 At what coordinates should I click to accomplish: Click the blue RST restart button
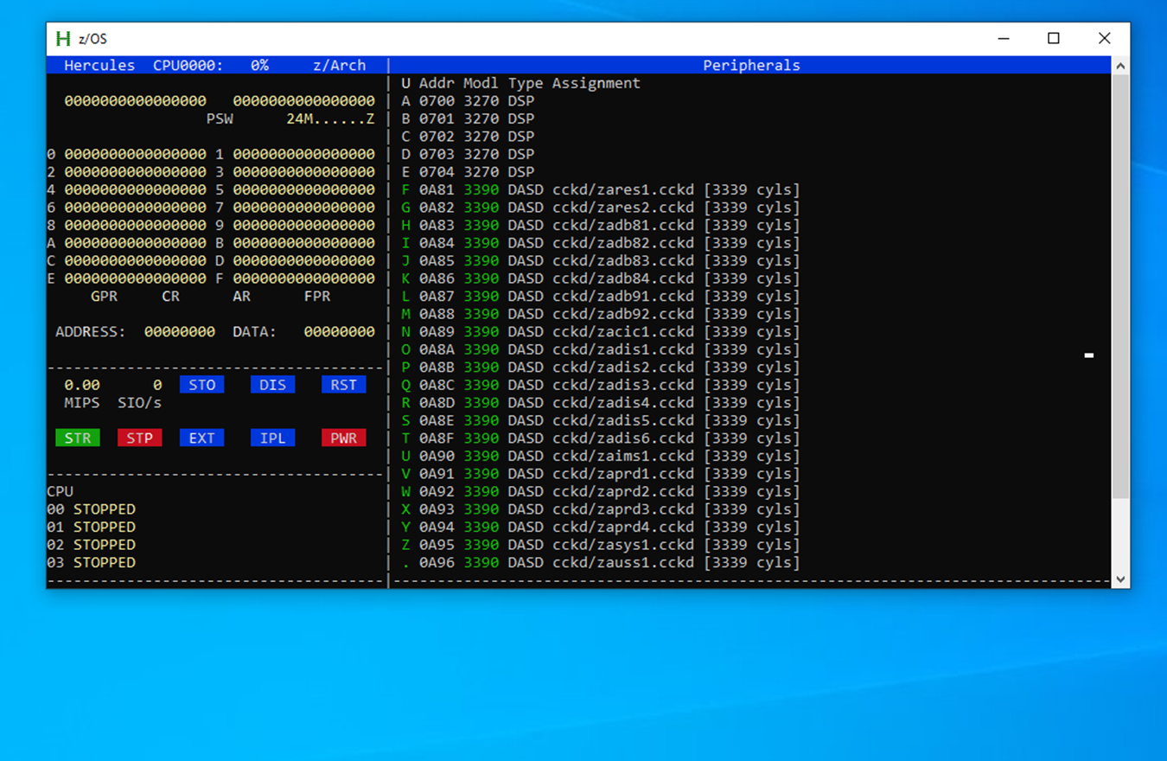coord(343,385)
